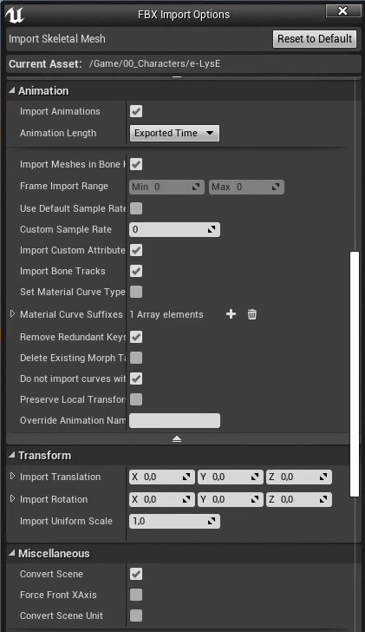Click Frame Import Range Max spinner arrow
Screen dimensions: 365x632
pyautogui.click(x=276, y=187)
